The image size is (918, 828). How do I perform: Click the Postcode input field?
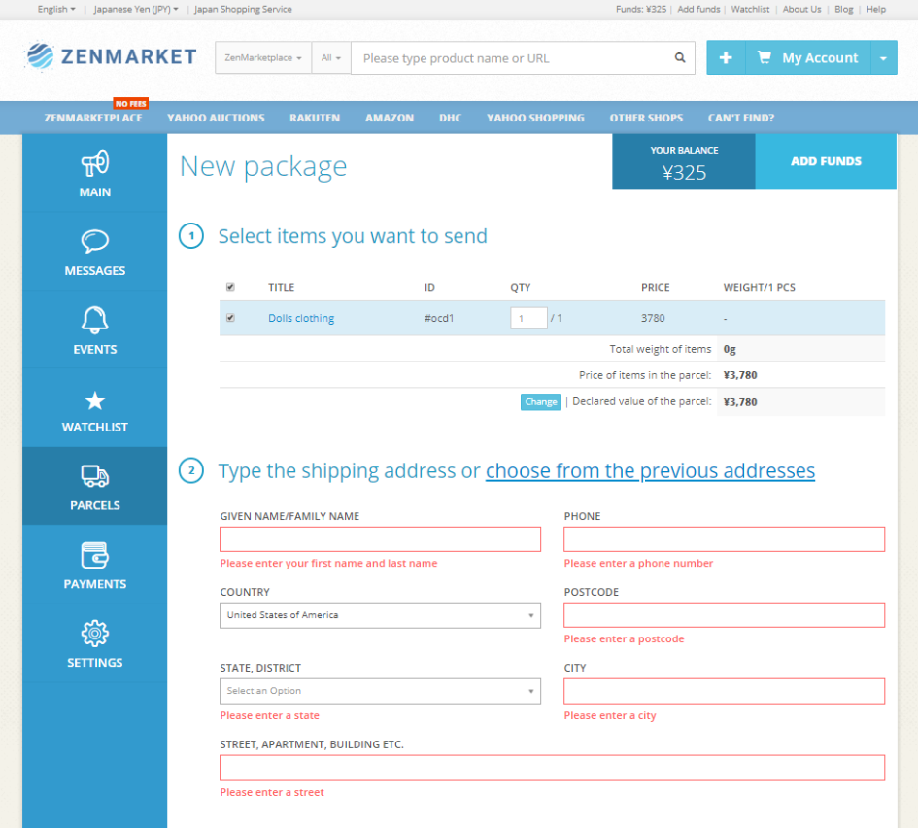click(724, 615)
